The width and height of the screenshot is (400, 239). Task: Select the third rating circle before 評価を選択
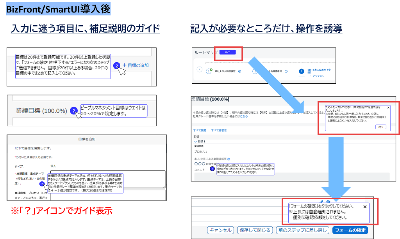pyautogui.click(x=203, y=164)
